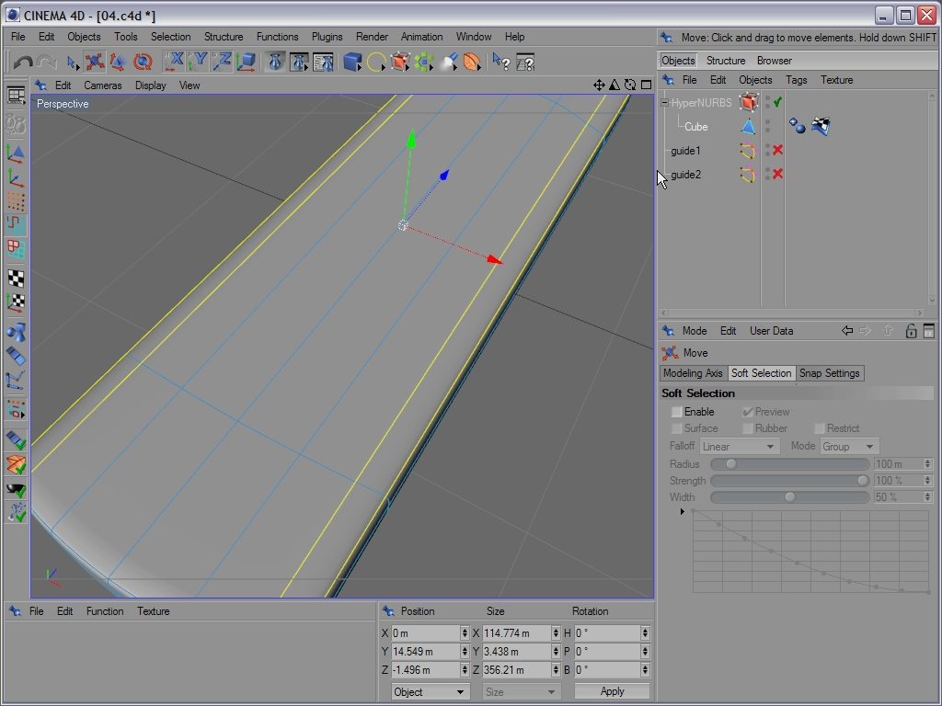Click viewport zoom triangle icon
The image size is (942, 706).
tap(615, 85)
